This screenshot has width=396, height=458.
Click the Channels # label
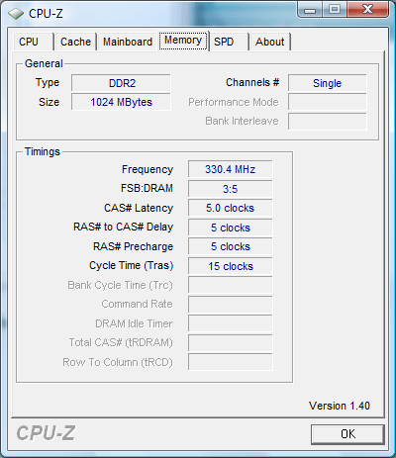[252, 82]
